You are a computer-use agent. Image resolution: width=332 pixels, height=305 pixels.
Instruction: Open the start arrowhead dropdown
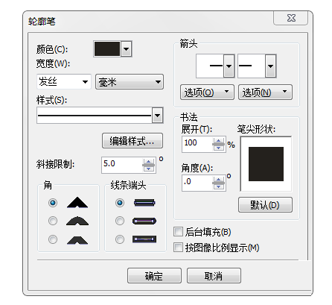(229, 66)
